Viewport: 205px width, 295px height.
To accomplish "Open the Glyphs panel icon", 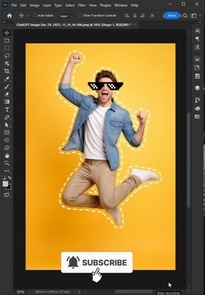I will [x=198, y=47].
